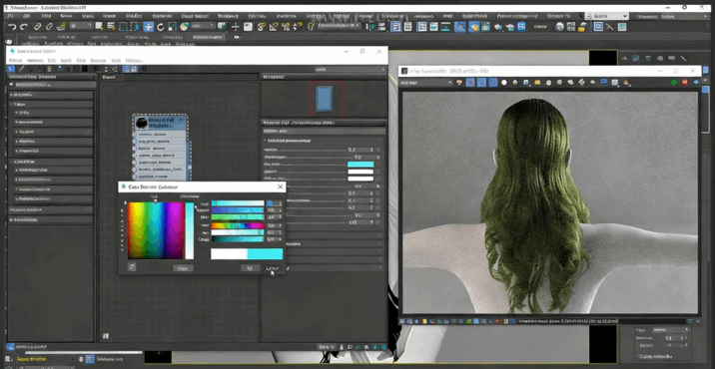Click the Utilities wrench icon in command panel
This screenshot has height=369, width=715.
pos(683,58)
